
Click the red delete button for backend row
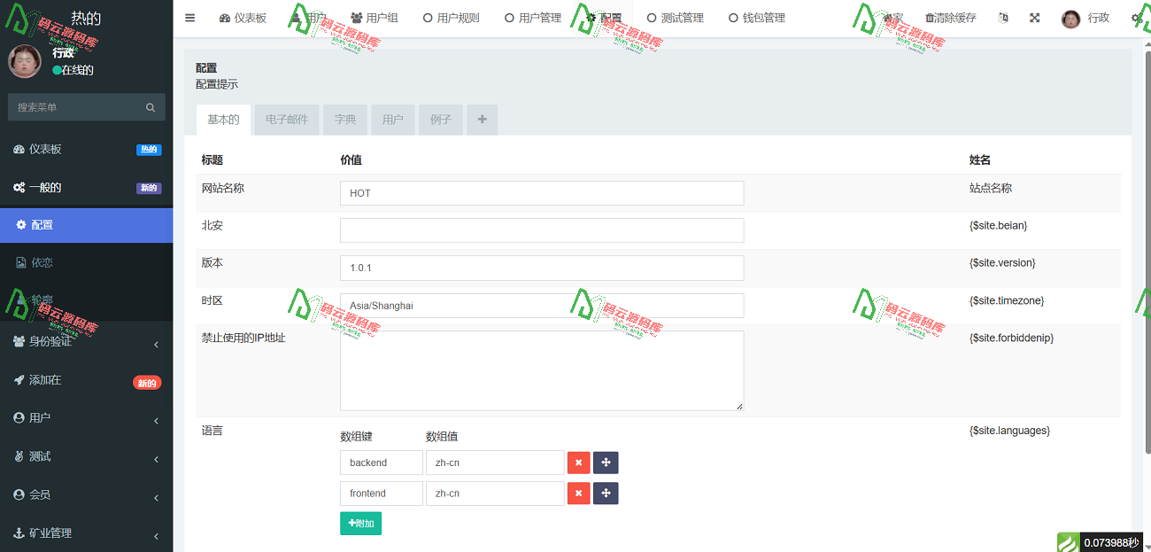(578, 463)
